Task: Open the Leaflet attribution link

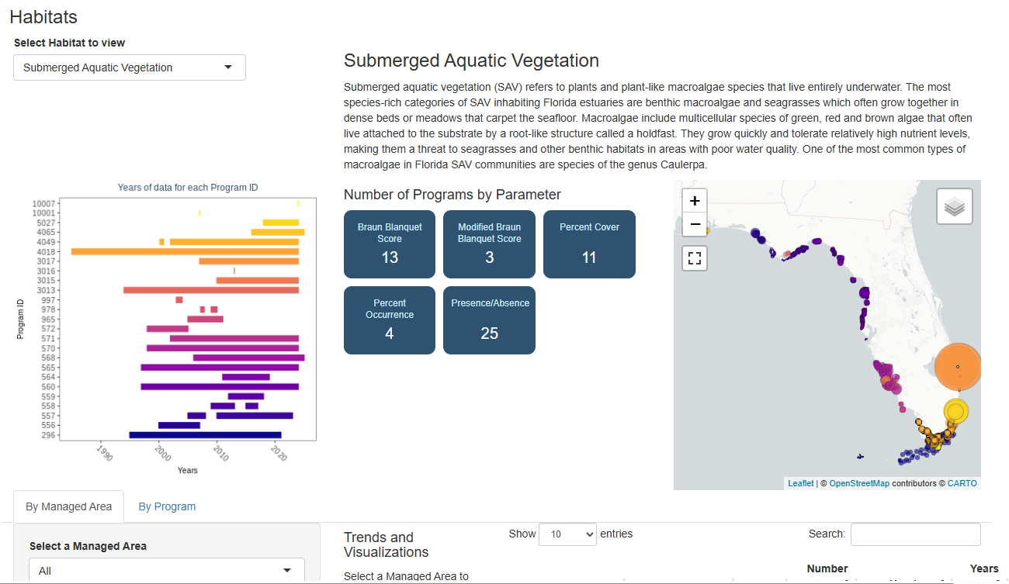Action: (801, 483)
